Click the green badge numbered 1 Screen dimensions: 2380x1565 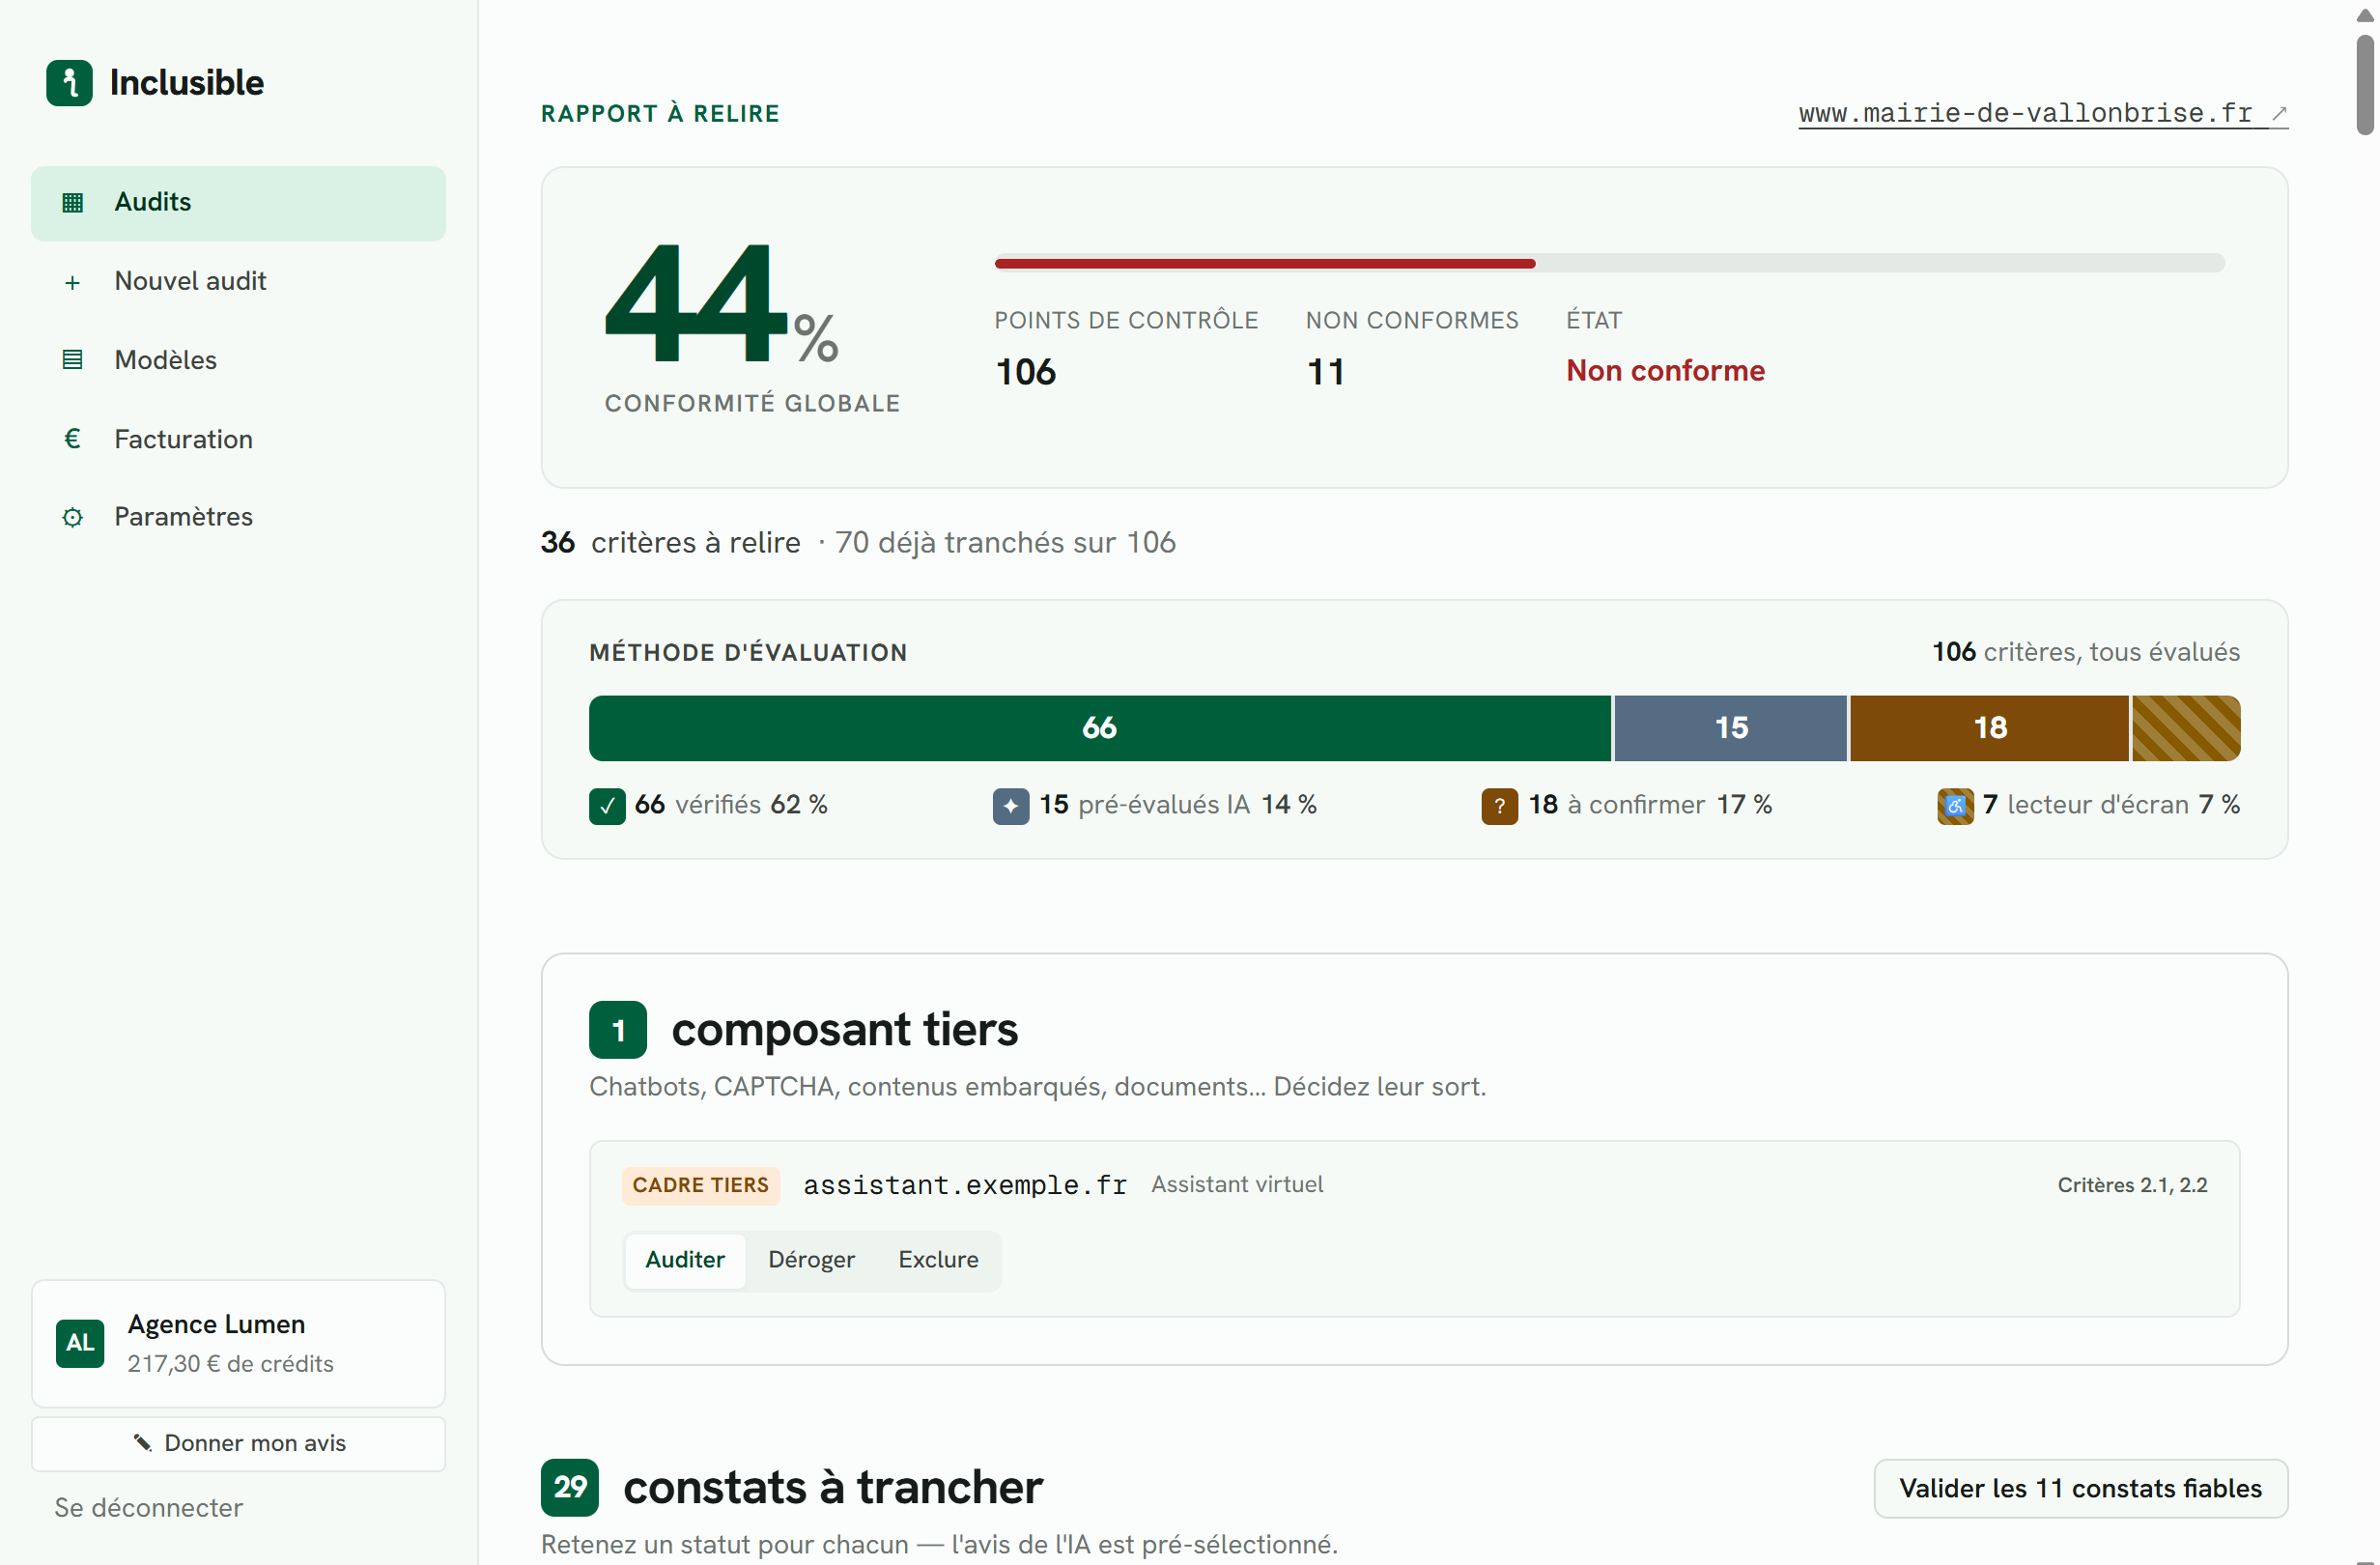(618, 1030)
